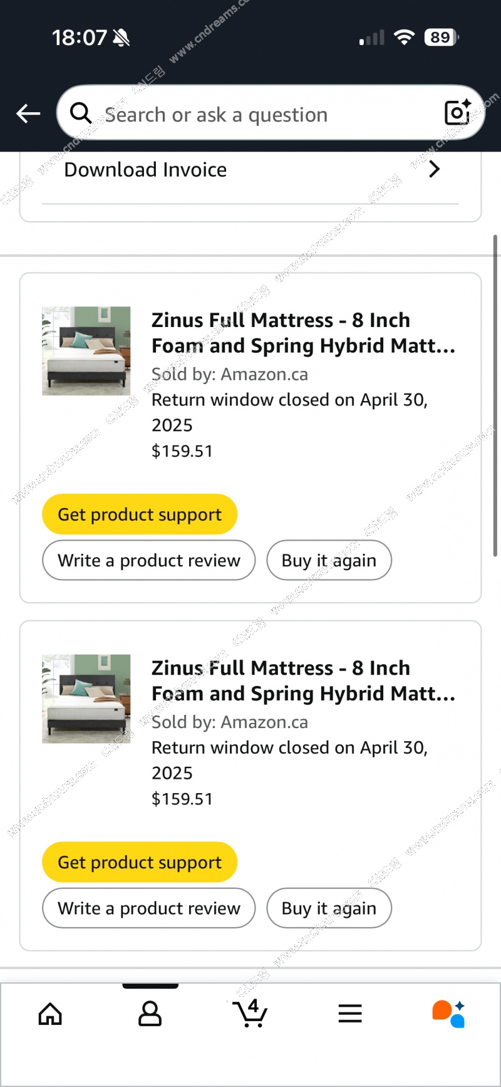The height and width of the screenshot is (1087, 501).
Task: Tap the back arrow icon
Action: click(28, 113)
